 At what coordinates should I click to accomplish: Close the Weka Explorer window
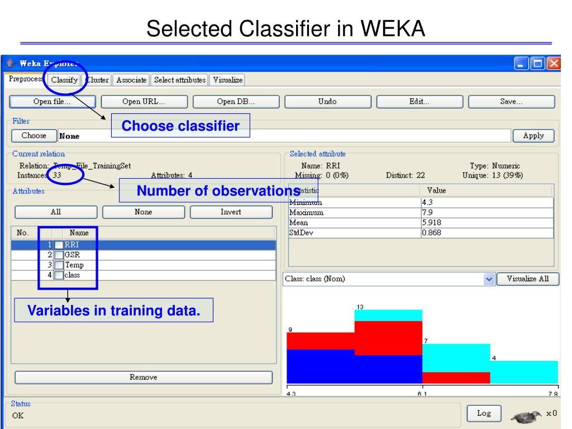554,64
